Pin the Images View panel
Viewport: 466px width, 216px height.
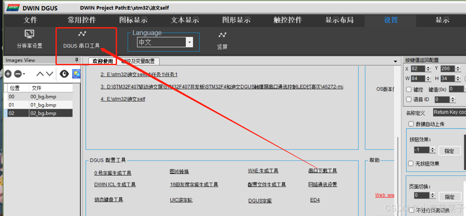[77, 60]
